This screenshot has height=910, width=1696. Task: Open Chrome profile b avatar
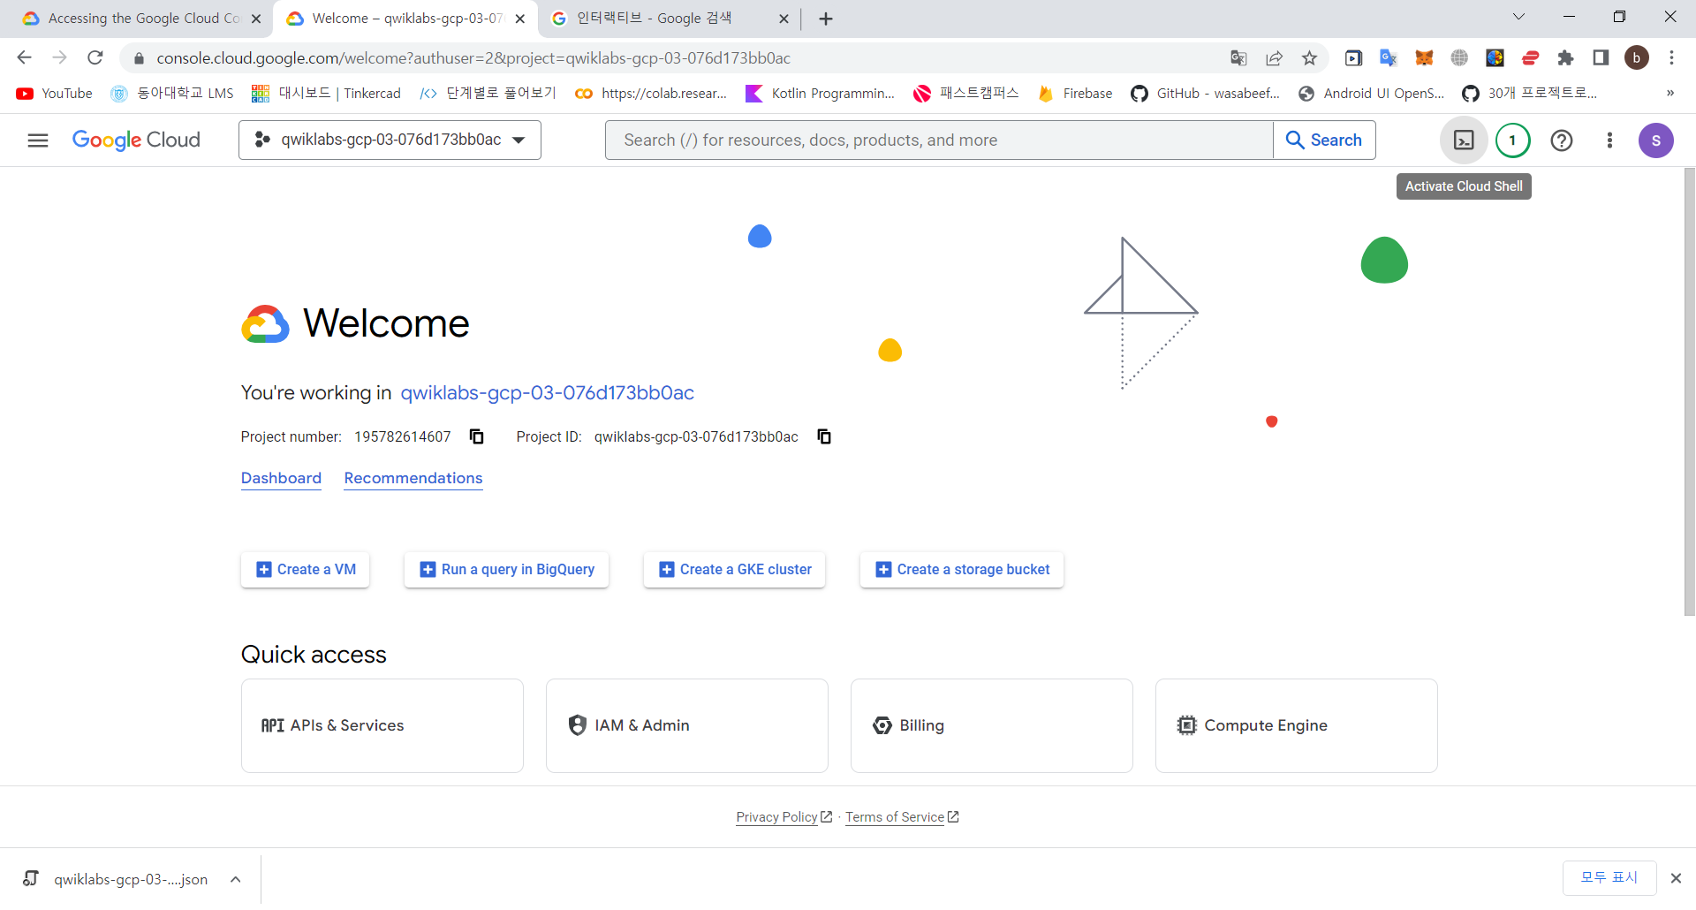(1637, 58)
